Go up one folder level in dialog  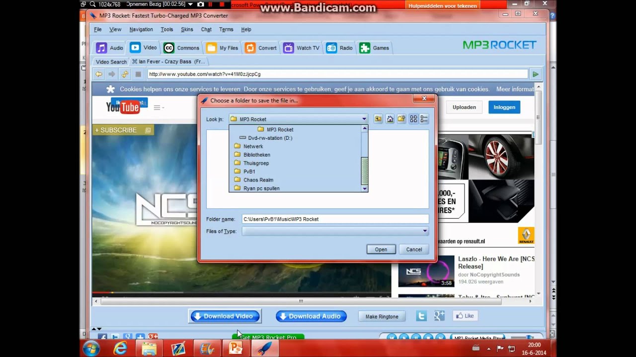[x=378, y=119]
